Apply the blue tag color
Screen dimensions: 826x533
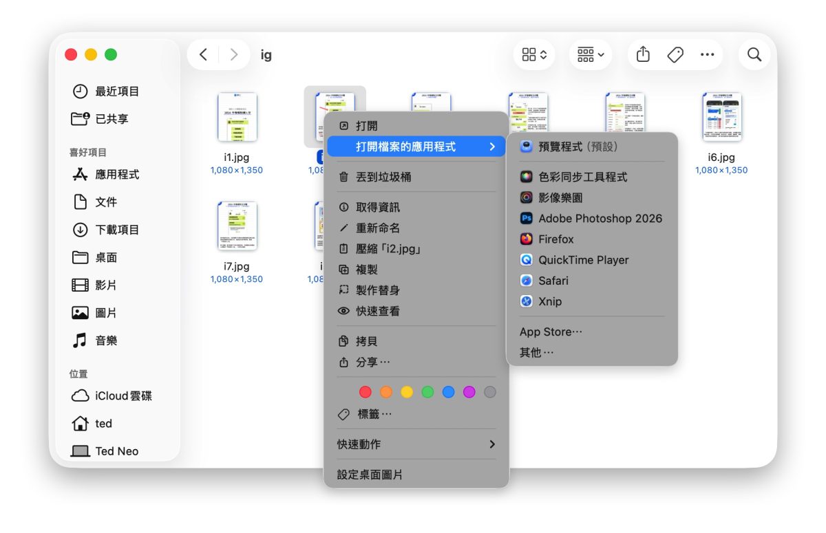click(x=448, y=392)
